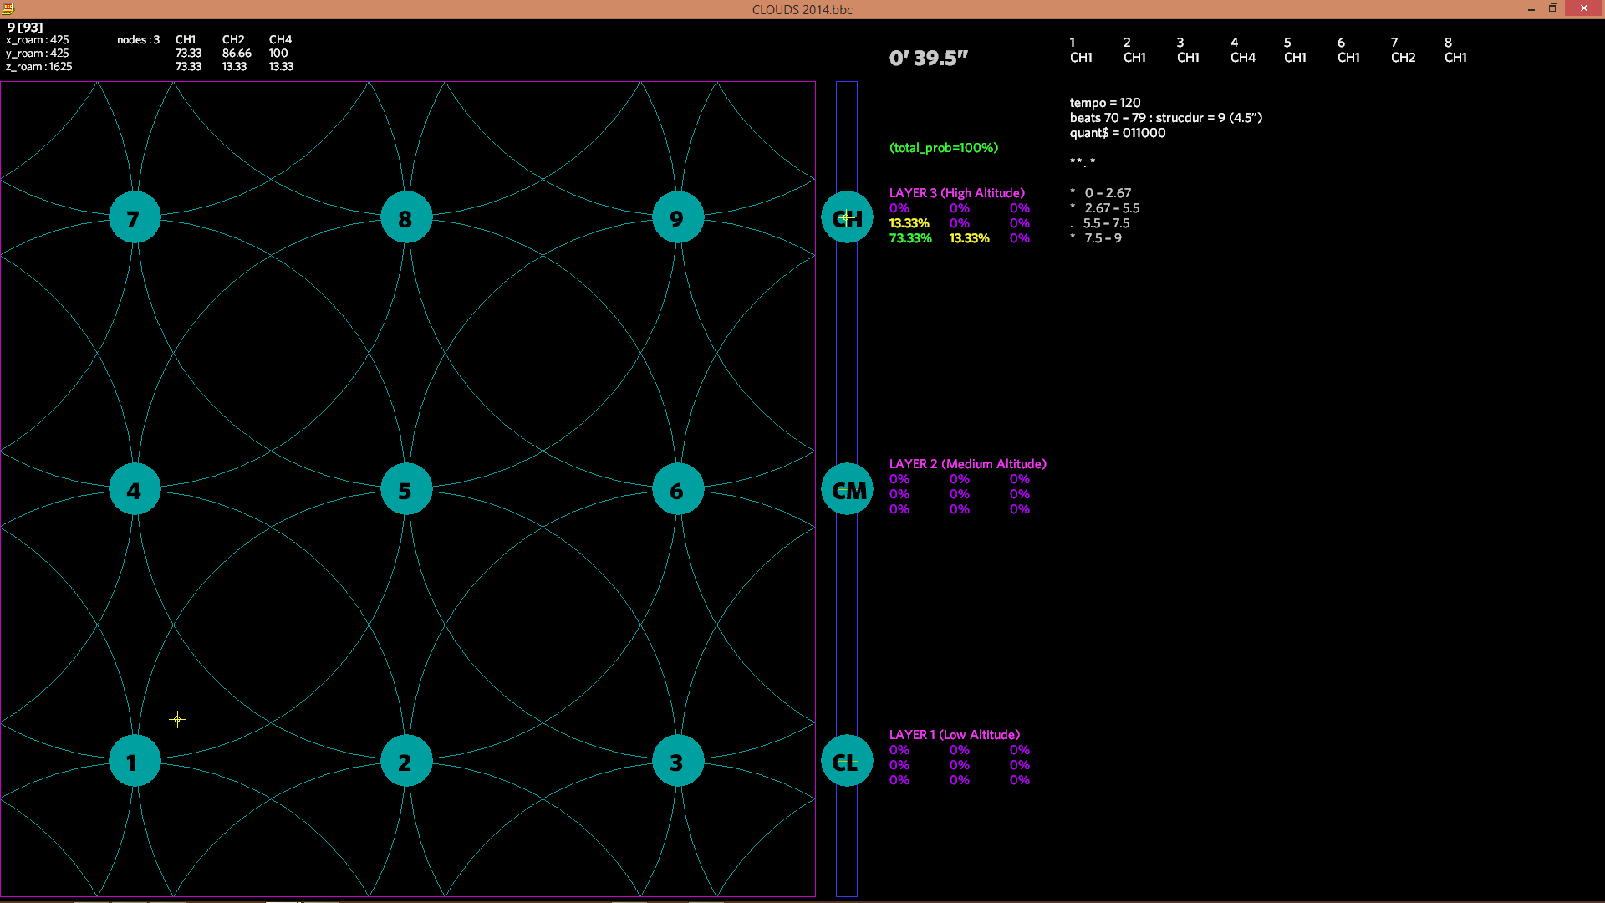Click the elapsed time 0' 39.5" display
1605x903 pixels.
(x=928, y=58)
